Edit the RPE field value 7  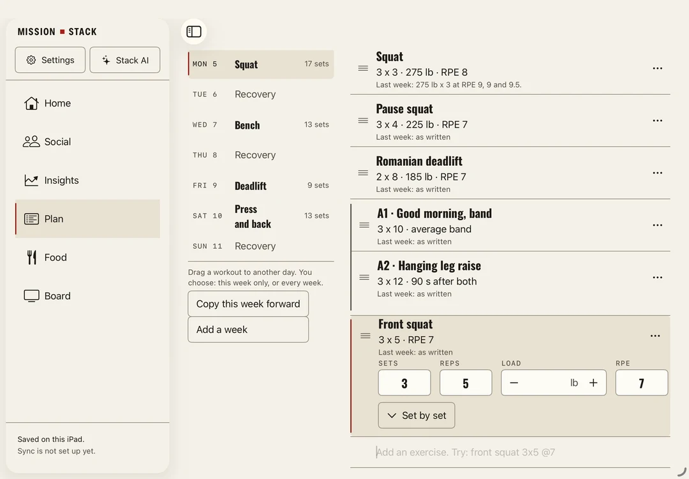pyautogui.click(x=642, y=383)
